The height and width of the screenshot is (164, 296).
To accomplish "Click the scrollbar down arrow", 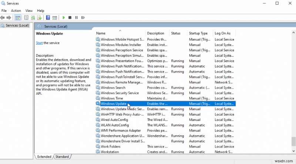I will click(x=293, y=151).
